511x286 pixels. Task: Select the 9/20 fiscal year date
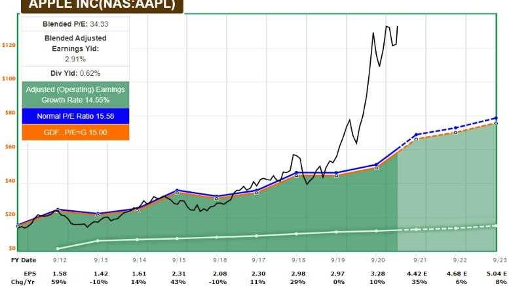[x=378, y=260]
